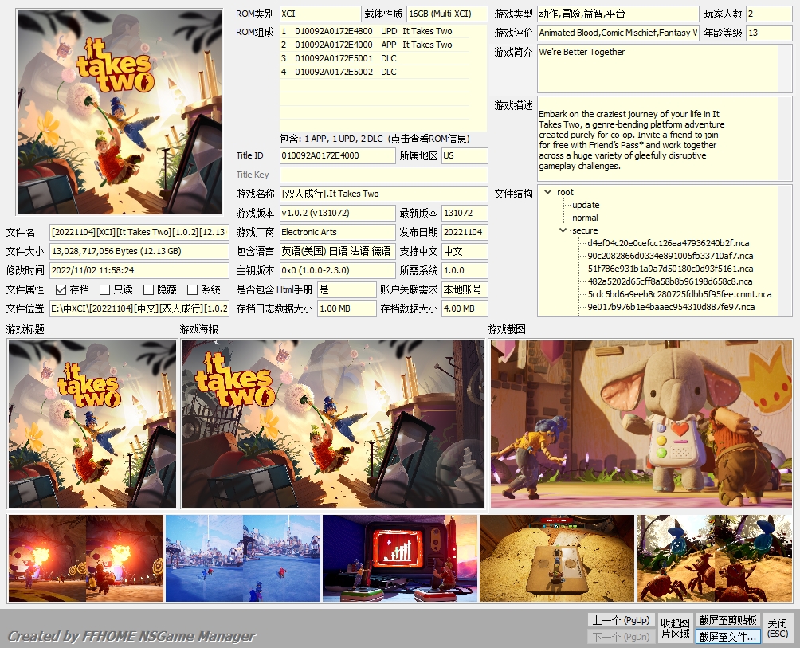Open the crabs on beach screenshot thumbnail
This screenshot has width=800, height=648.
click(x=714, y=558)
